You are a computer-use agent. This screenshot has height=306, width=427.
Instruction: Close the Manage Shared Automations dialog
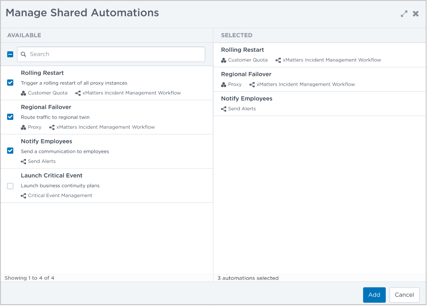tap(416, 14)
